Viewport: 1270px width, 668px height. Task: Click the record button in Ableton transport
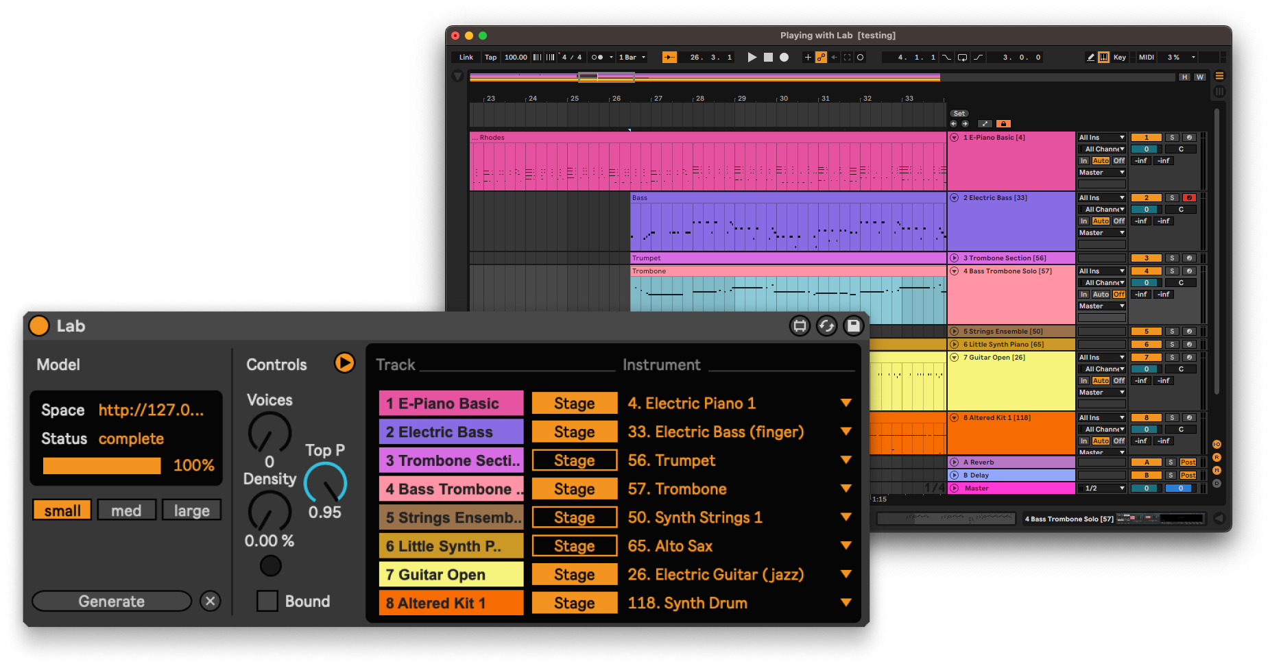pyautogui.click(x=784, y=58)
